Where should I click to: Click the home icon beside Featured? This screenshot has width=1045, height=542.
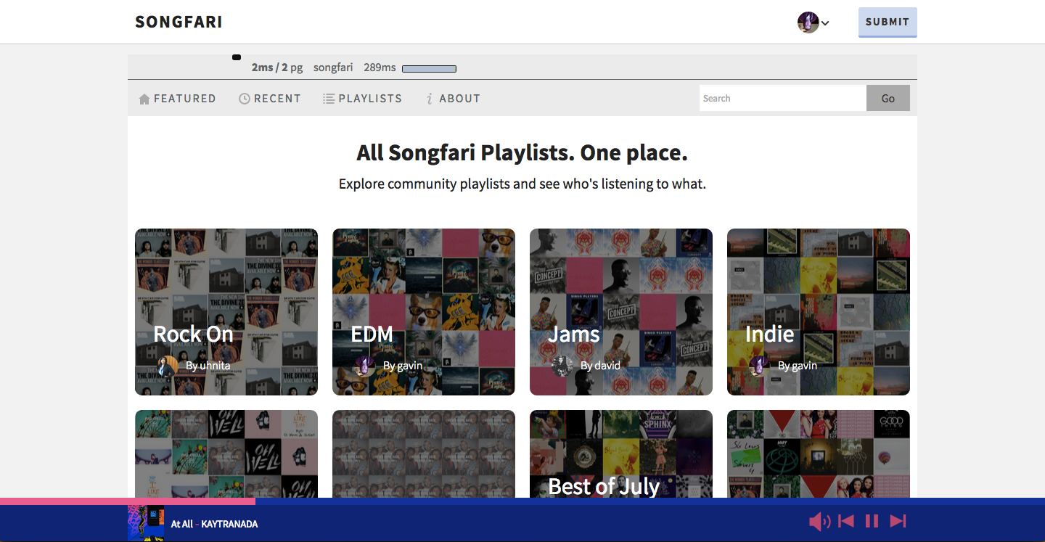click(x=144, y=99)
